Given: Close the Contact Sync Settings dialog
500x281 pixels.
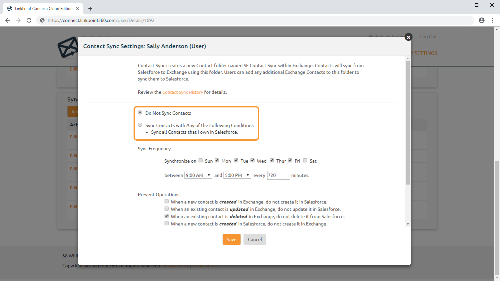Looking at the screenshot, I should 408,37.
